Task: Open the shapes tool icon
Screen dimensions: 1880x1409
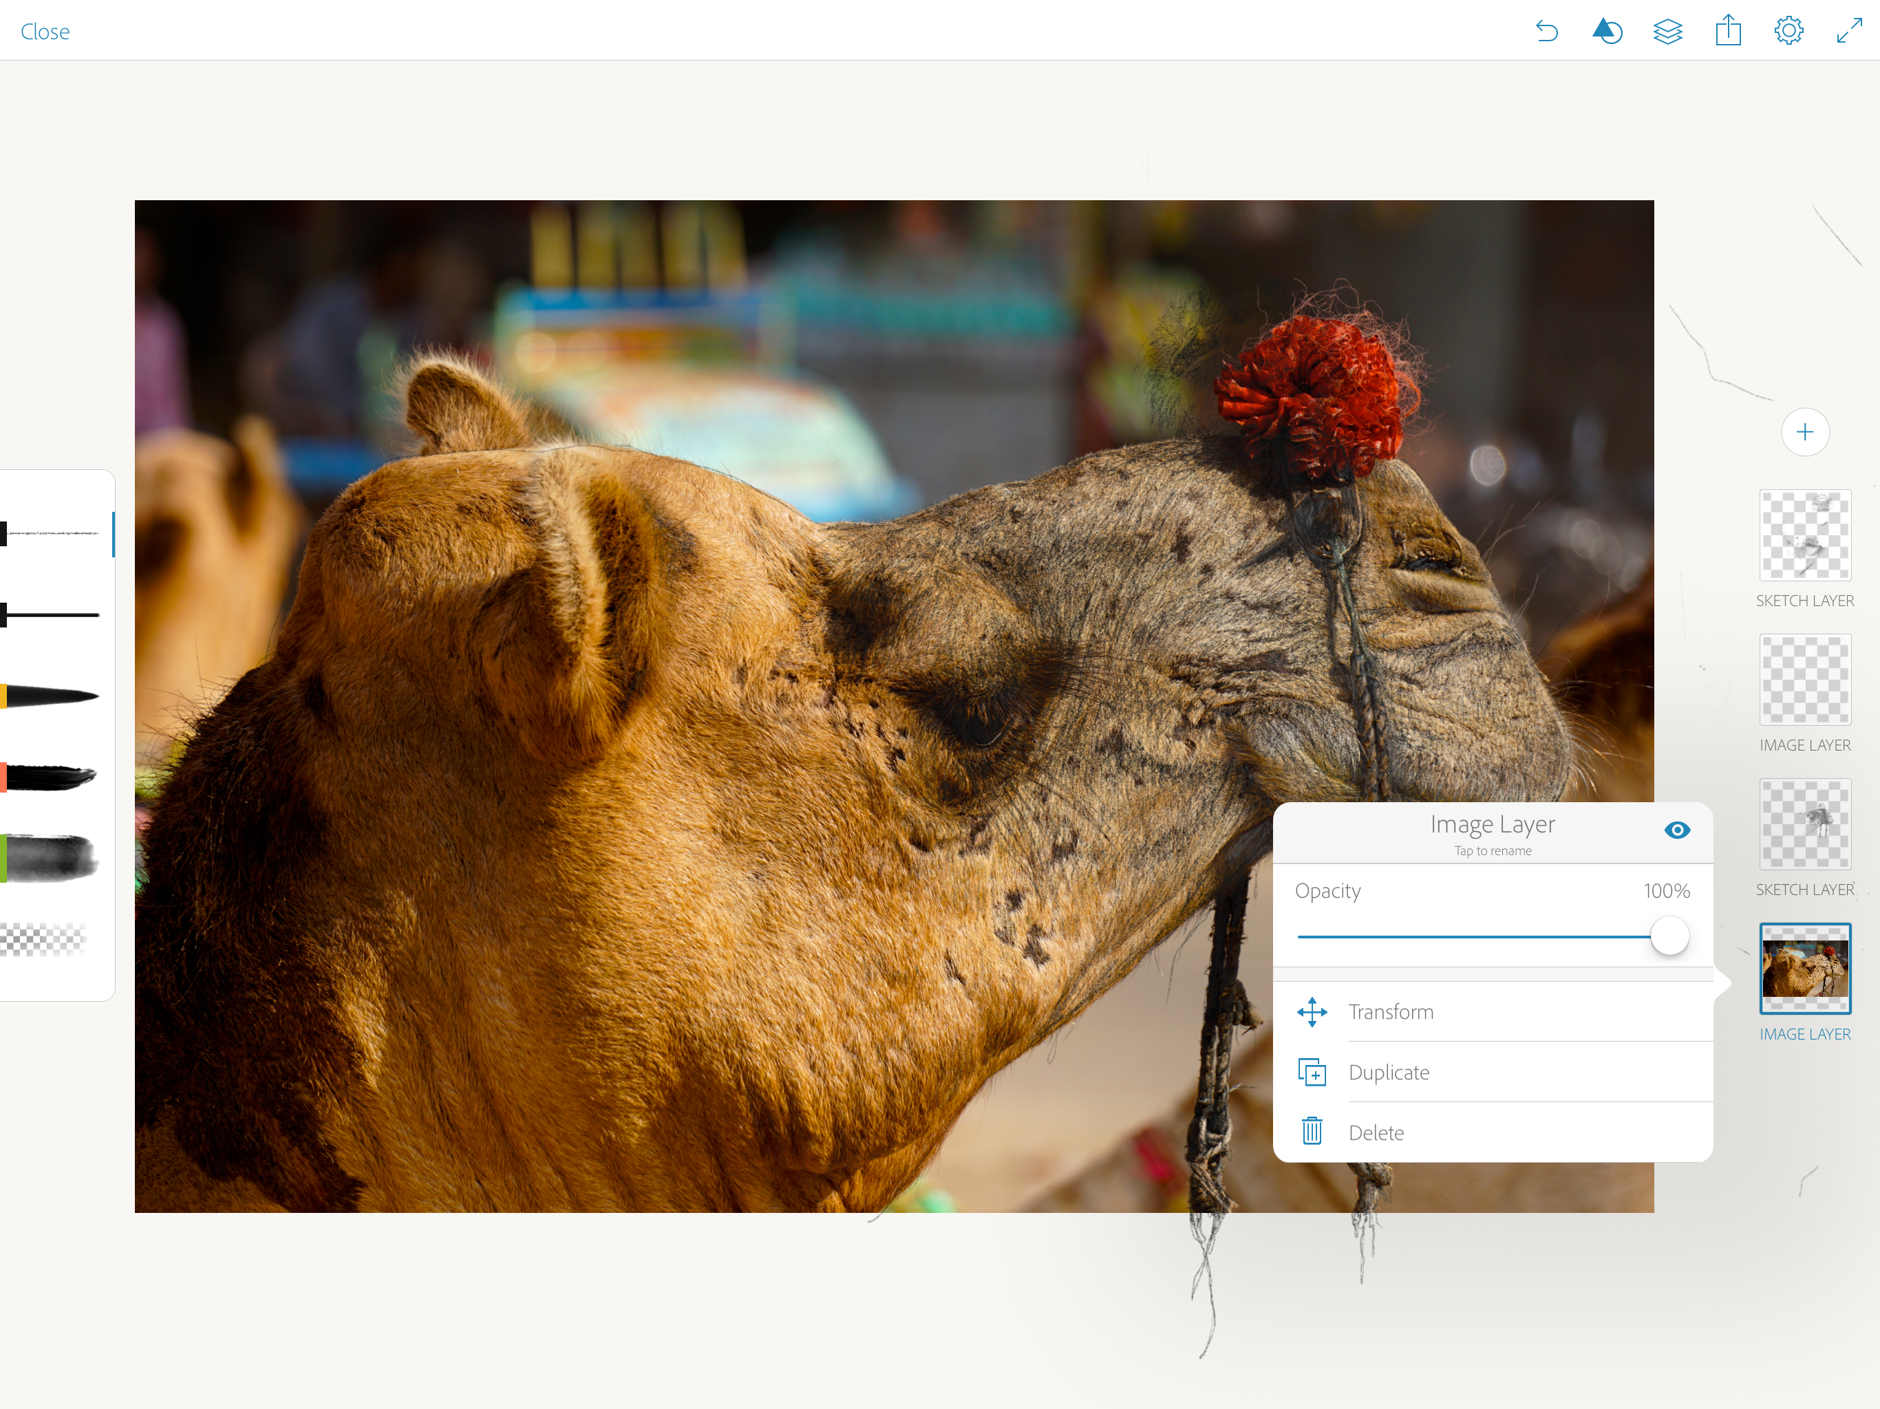Action: coord(1606,32)
